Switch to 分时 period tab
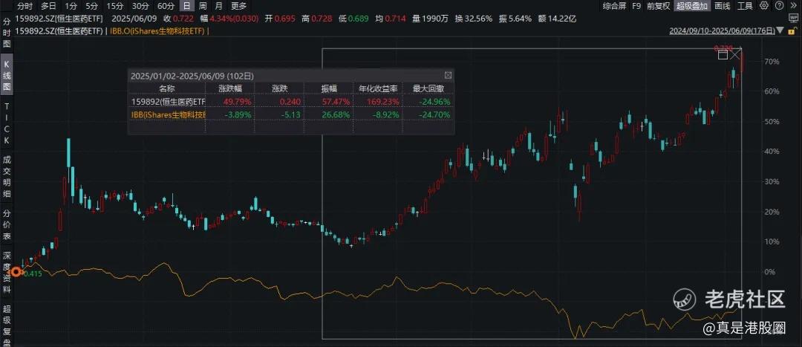Screen dimensions: 802x347 [x=24, y=6]
